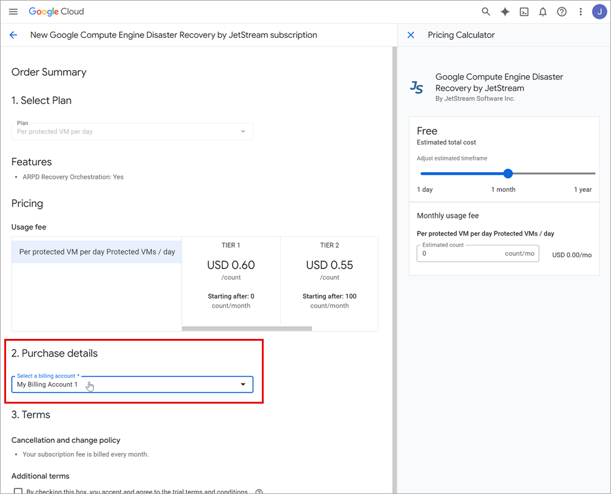Image resolution: width=611 pixels, height=494 pixels.
Task: Open the search magnifier icon
Action: tap(486, 12)
